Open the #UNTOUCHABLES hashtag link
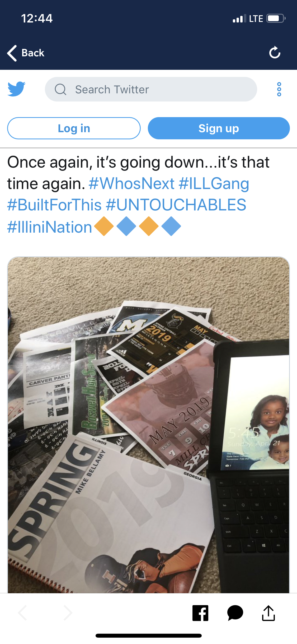The height and width of the screenshot is (644, 297). click(x=176, y=205)
